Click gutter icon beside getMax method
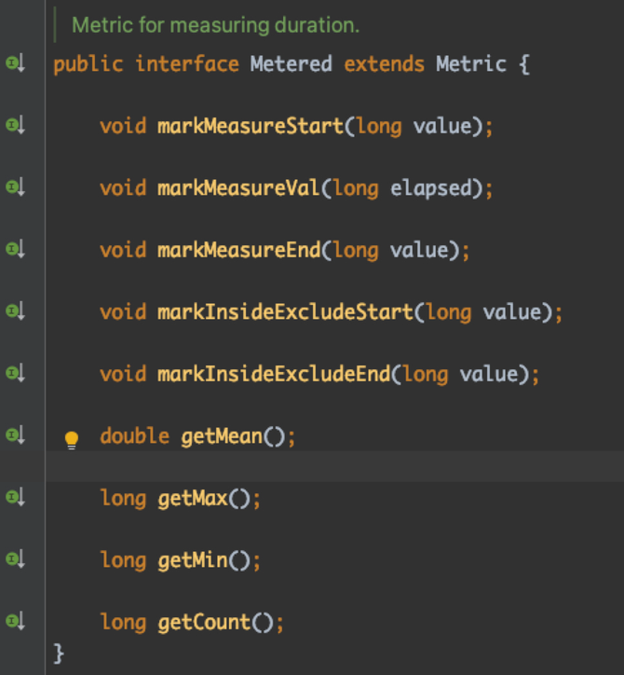 tap(15, 498)
